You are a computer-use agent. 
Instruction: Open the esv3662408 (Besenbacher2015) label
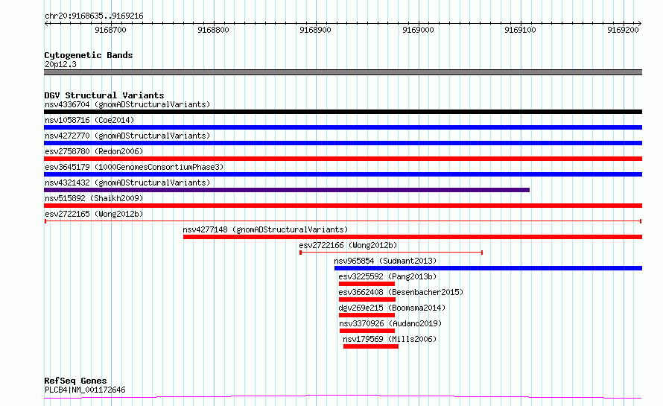[x=401, y=292]
